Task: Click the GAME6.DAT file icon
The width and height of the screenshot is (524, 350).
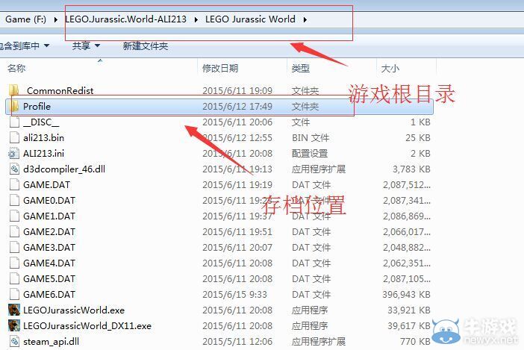Action: point(14,295)
